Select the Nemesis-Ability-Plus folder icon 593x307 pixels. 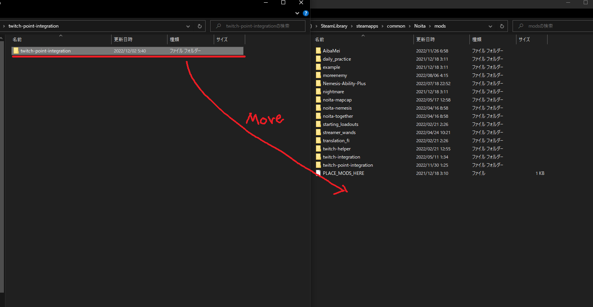(318, 83)
